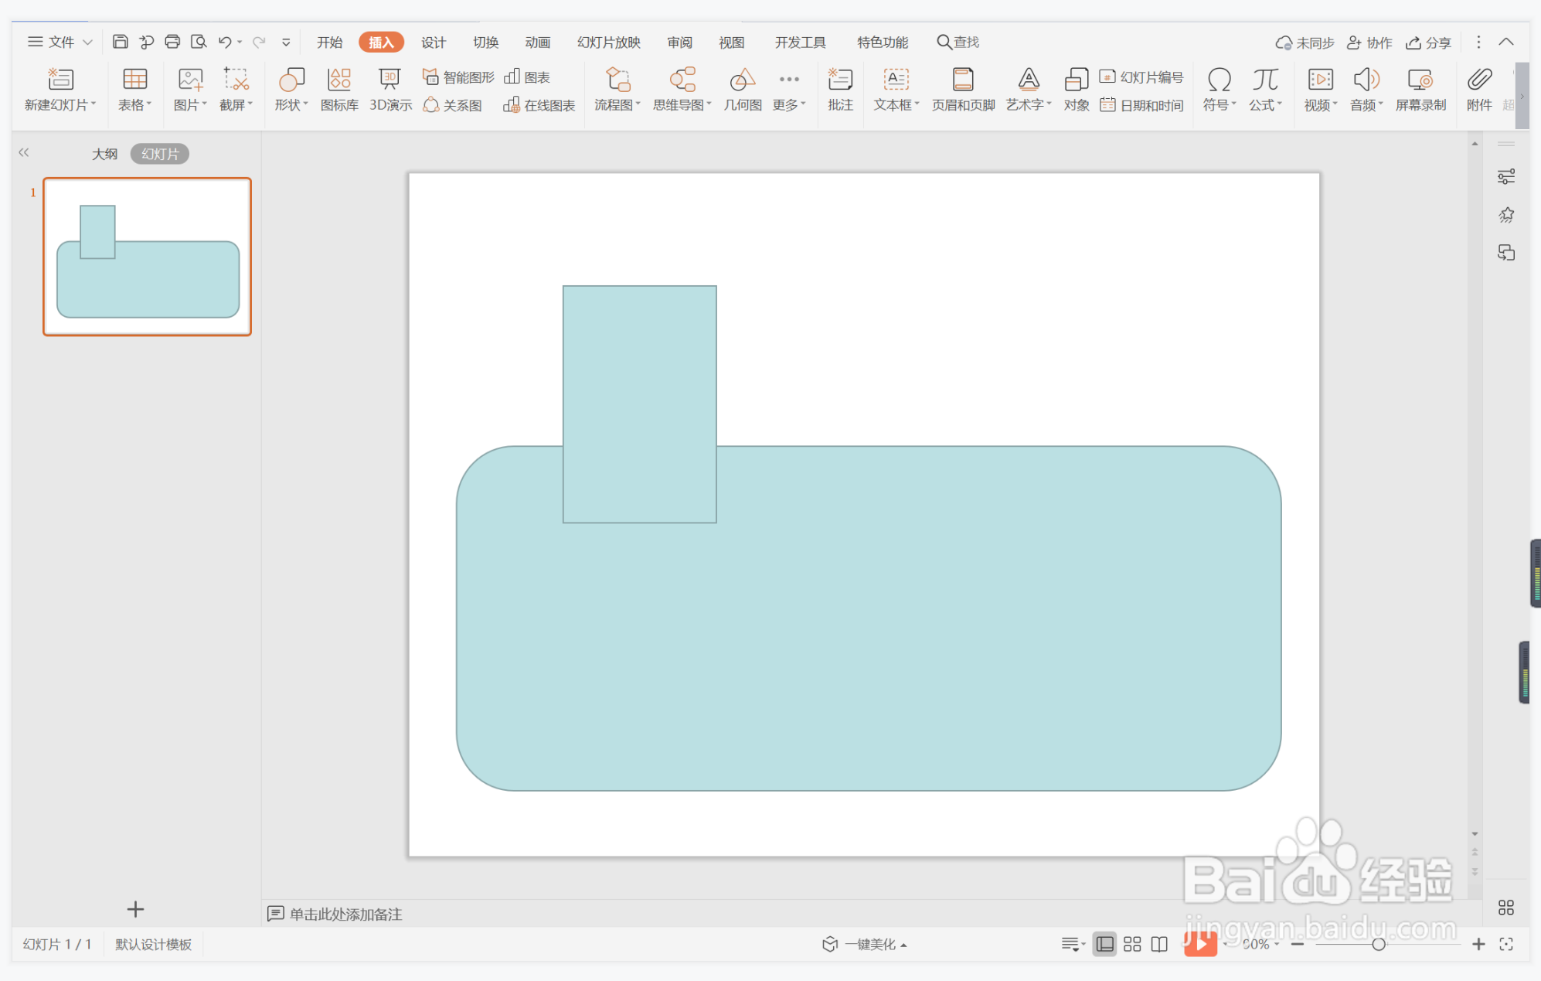Click the 附件 attachment paperclip icon
The width and height of the screenshot is (1541, 981).
coord(1478,80)
